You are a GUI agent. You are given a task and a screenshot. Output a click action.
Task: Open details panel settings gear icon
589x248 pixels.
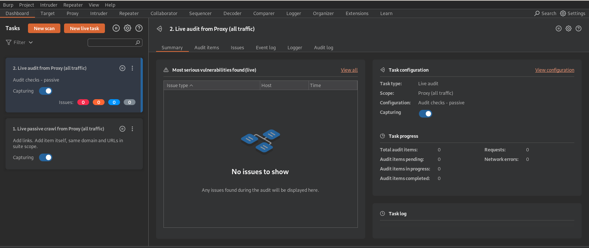pyautogui.click(x=568, y=29)
